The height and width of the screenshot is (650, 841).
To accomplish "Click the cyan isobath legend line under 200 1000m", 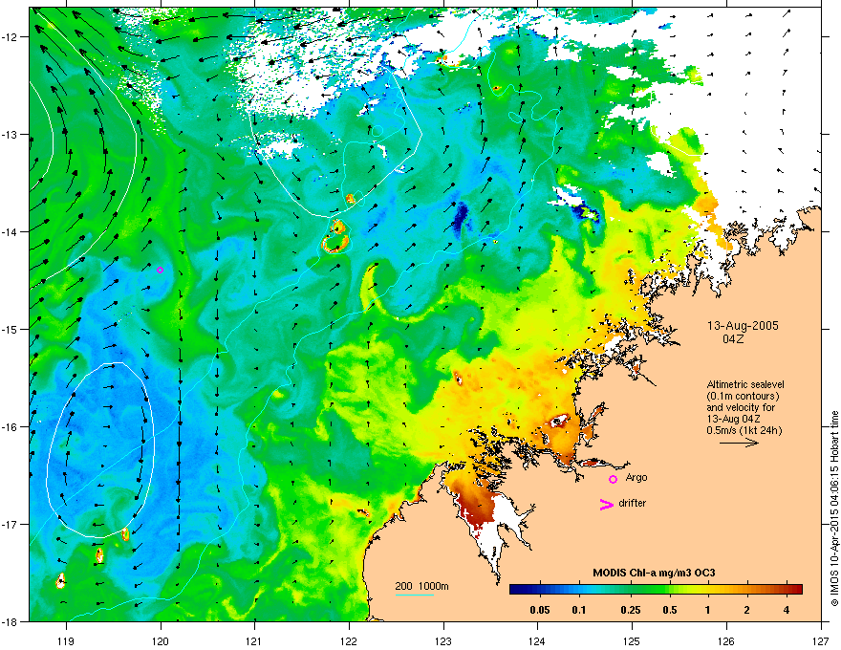I will 414,595.
